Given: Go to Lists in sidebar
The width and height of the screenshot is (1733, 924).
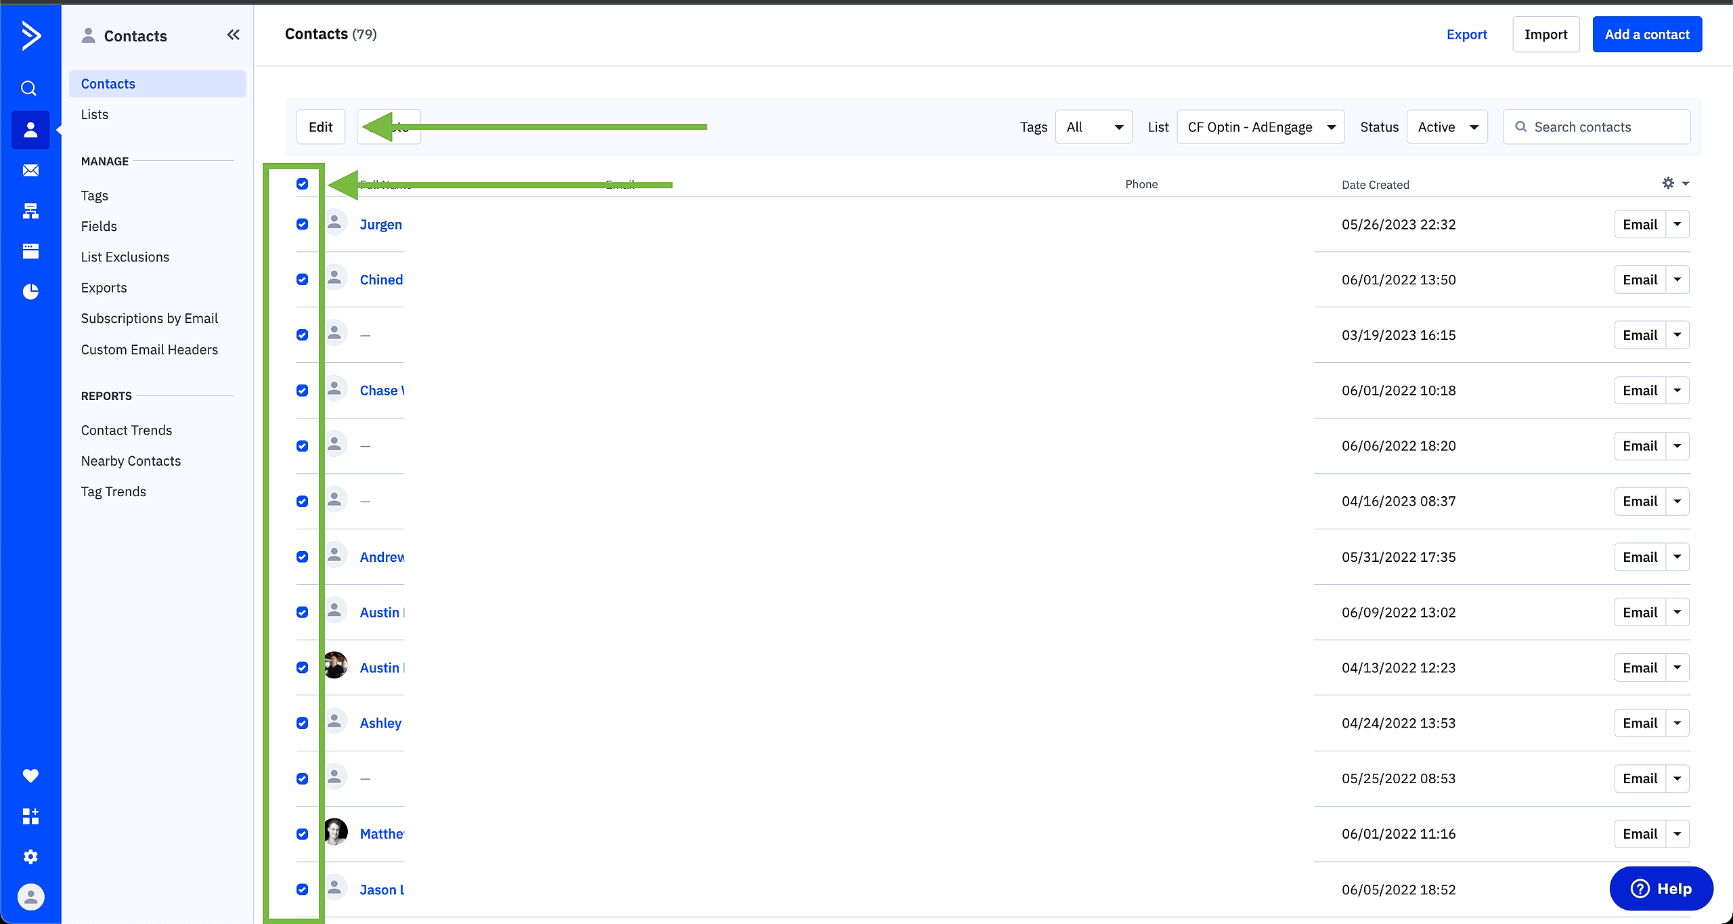Looking at the screenshot, I should (95, 114).
